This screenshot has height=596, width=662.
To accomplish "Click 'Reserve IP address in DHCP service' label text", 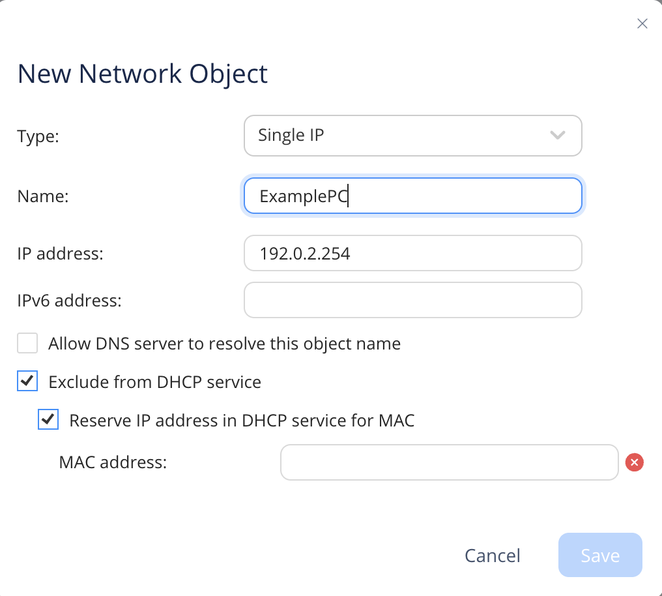I will (x=242, y=421).
